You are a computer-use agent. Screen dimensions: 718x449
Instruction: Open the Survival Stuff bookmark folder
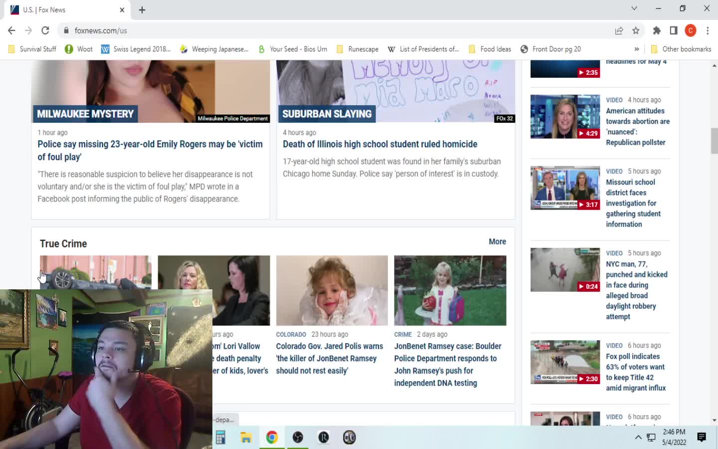[32, 49]
